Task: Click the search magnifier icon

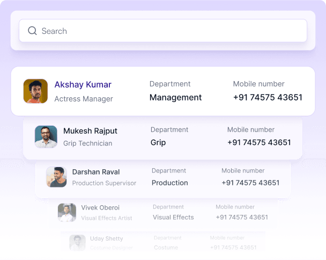Action: (32, 31)
